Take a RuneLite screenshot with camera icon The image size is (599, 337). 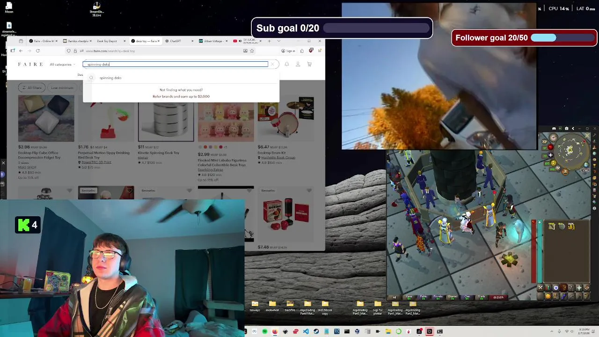click(567, 128)
